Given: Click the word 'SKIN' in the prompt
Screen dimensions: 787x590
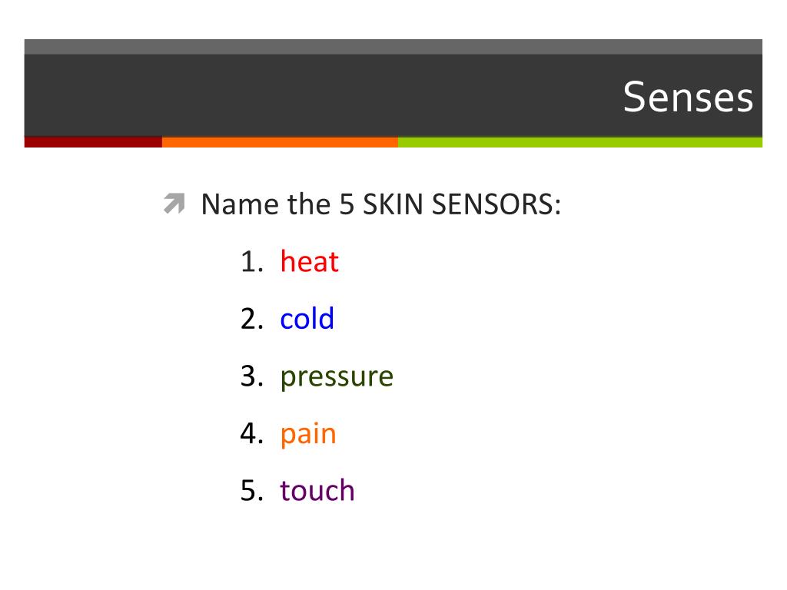Looking at the screenshot, I should tap(393, 204).
